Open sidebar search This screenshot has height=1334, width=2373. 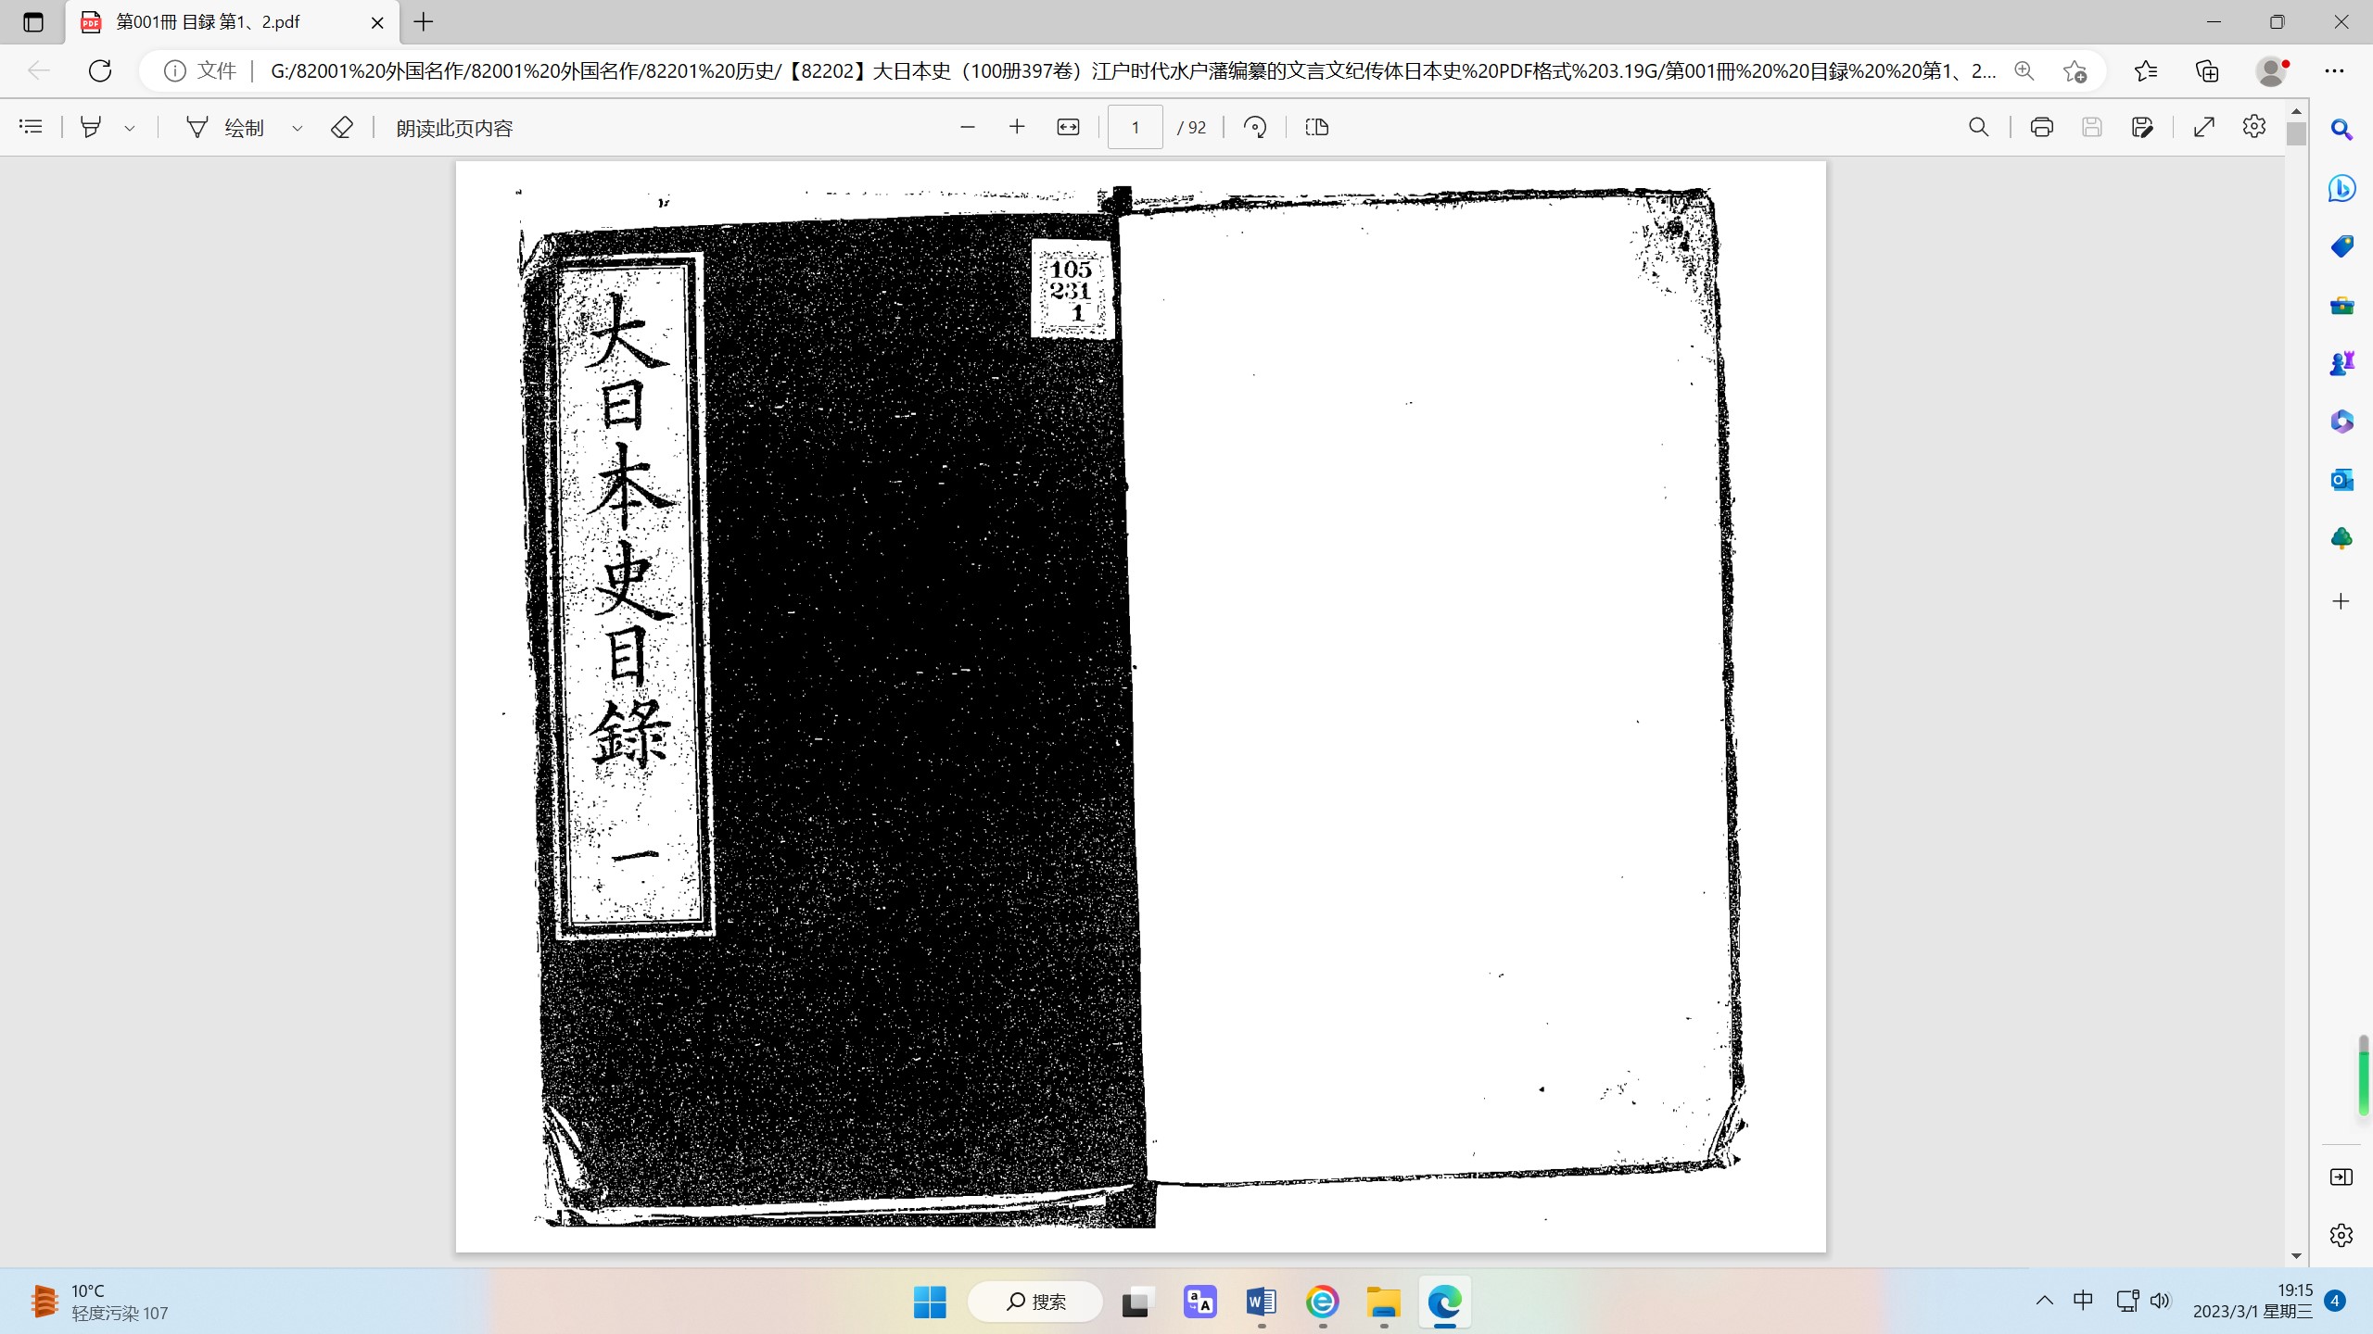pos(2341,131)
